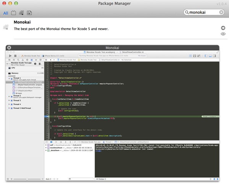Viewport: 229px width, 196px height.
Task: Expand Thread 2 disclosure triangle
Action: (x=9, y=96)
